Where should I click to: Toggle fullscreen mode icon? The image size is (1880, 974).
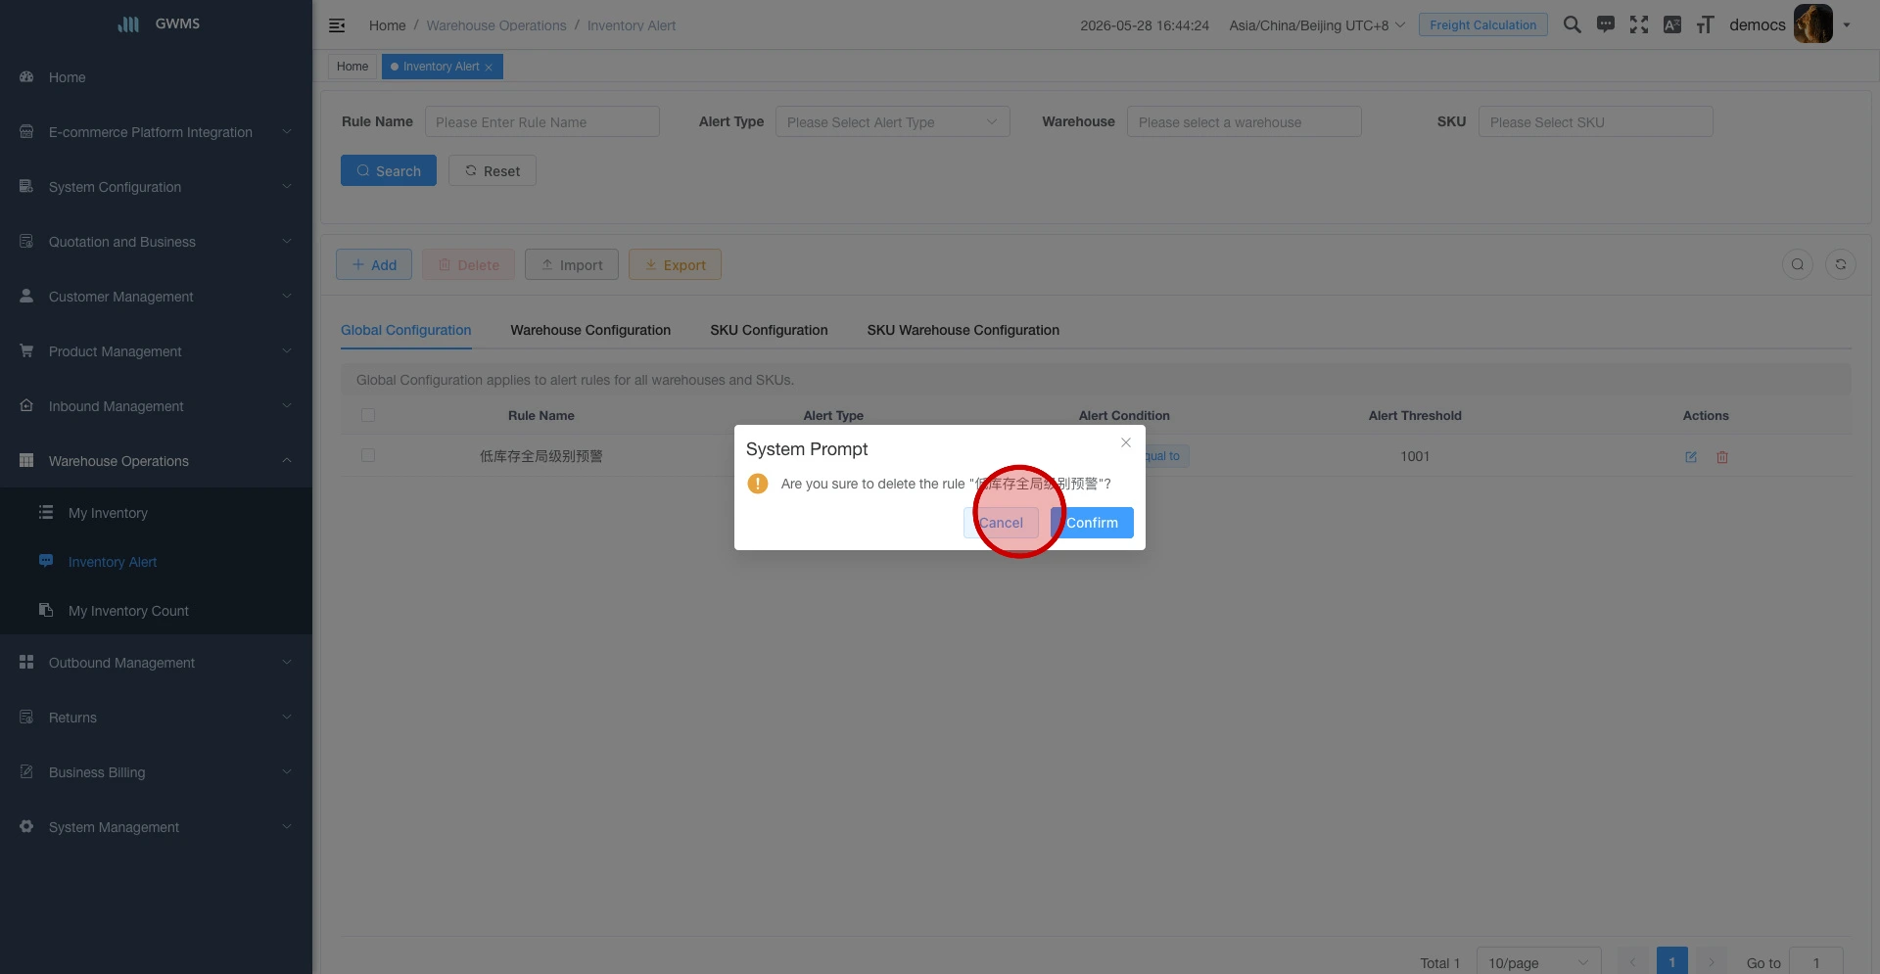click(1639, 24)
